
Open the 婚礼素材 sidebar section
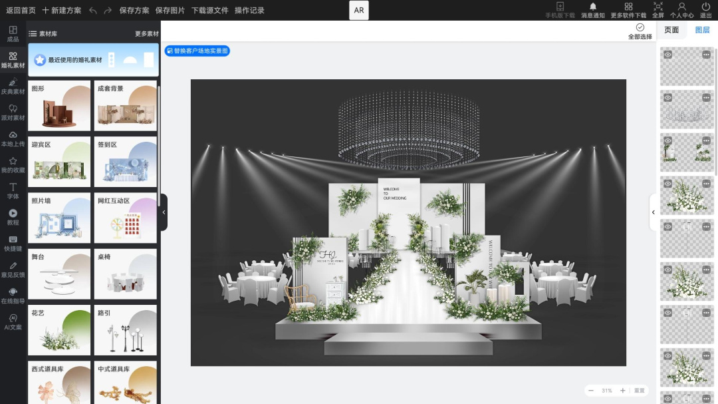click(x=13, y=60)
